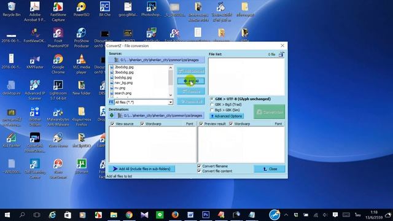Open FastStone Capture desktop icon
This screenshot has height=221, width=393.
58,11
